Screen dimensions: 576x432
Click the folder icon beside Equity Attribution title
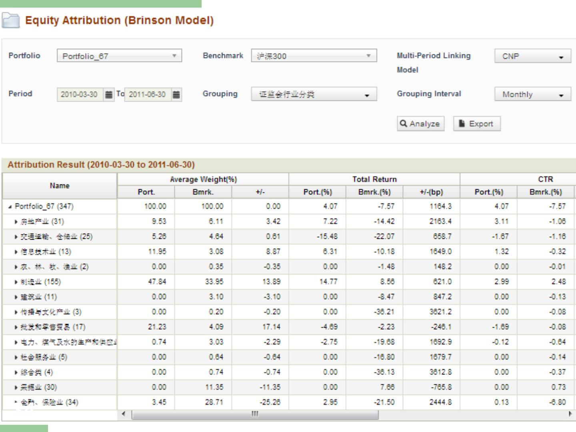[10, 20]
